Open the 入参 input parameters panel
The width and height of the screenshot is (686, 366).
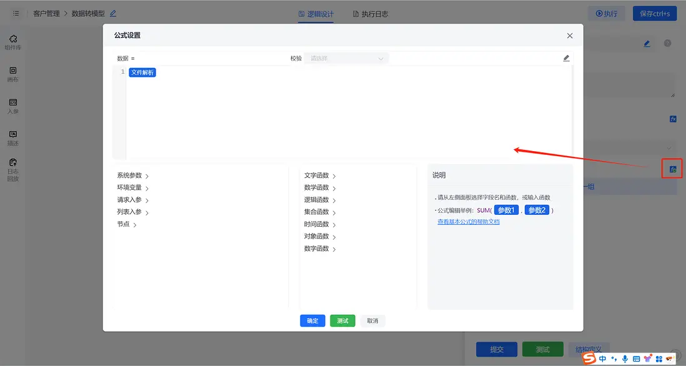[x=12, y=106]
